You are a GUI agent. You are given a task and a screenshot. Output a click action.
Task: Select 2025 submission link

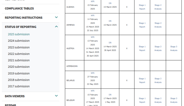pos(19,34)
